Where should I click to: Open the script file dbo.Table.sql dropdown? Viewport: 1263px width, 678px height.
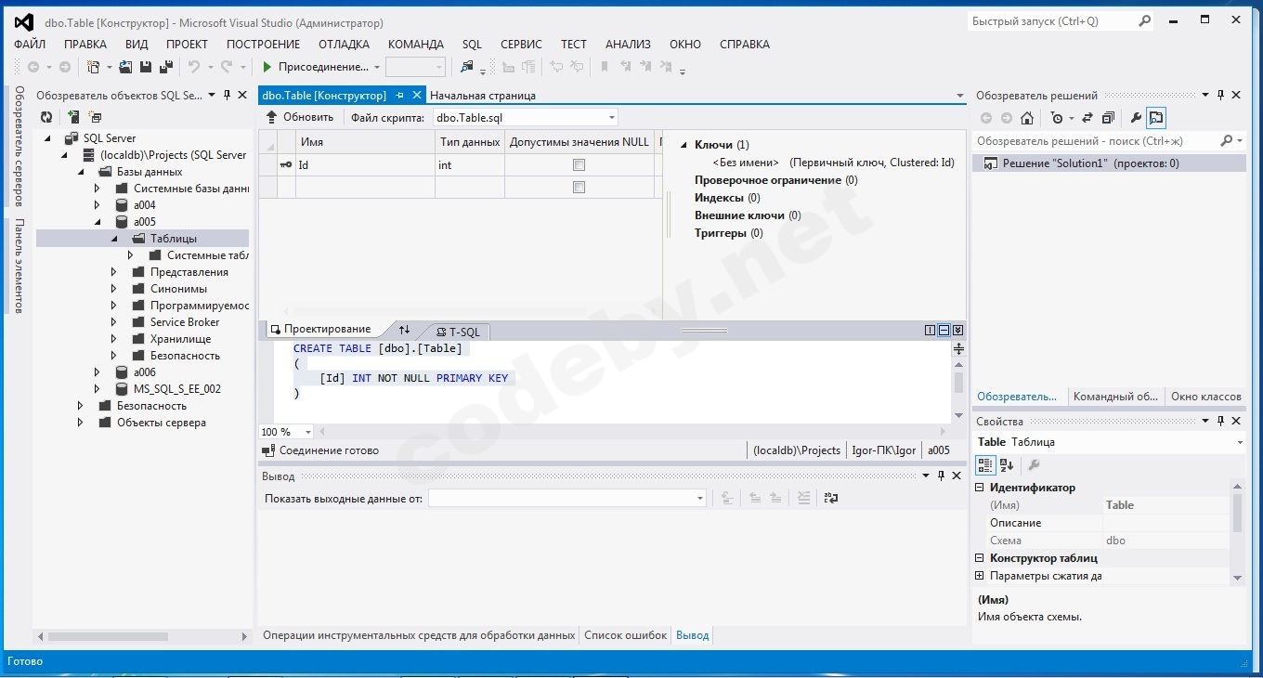(x=611, y=118)
